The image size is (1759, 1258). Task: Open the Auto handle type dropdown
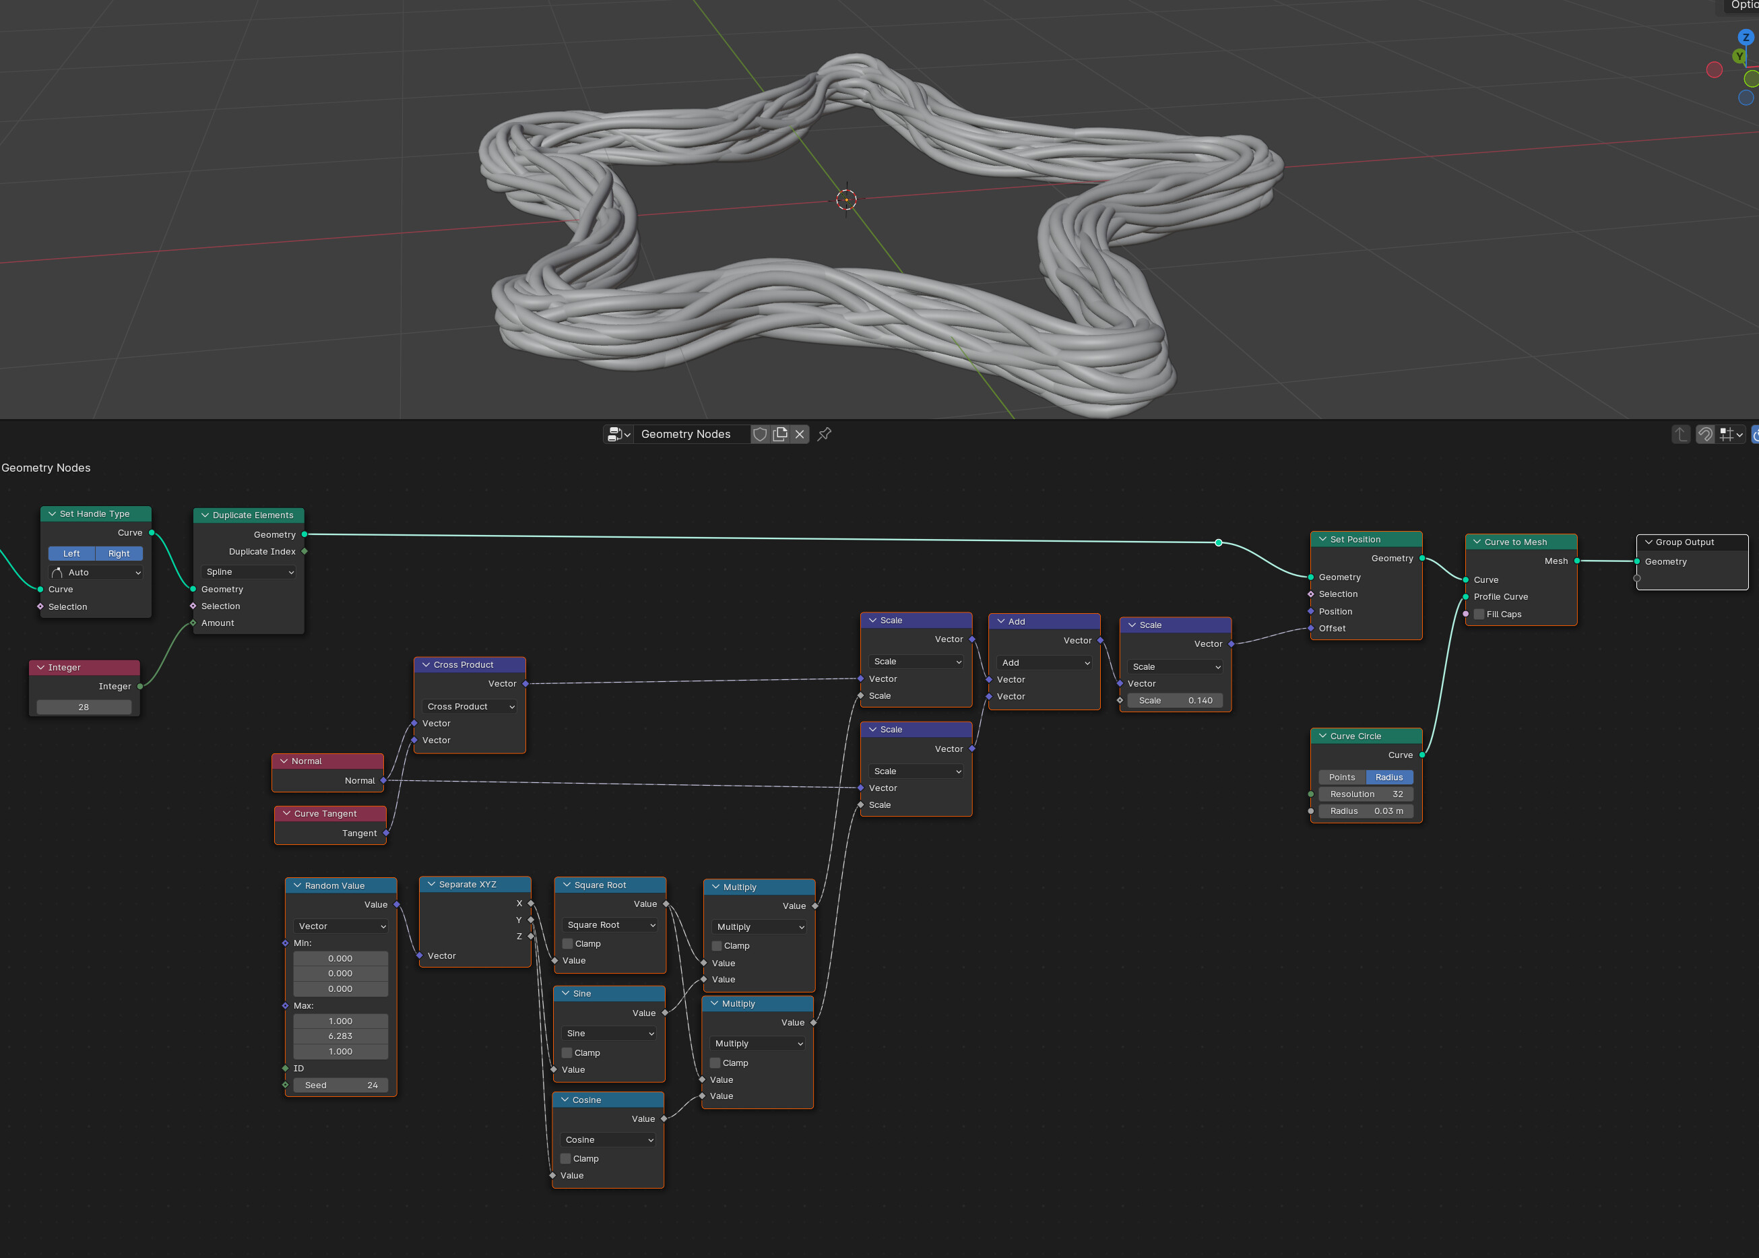tap(96, 573)
